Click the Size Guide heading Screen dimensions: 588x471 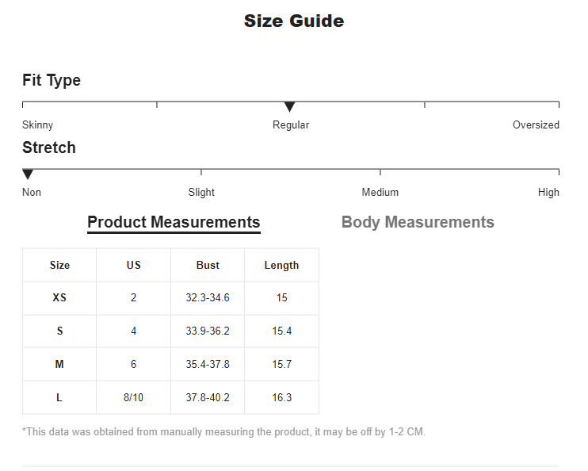click(294, 21)
